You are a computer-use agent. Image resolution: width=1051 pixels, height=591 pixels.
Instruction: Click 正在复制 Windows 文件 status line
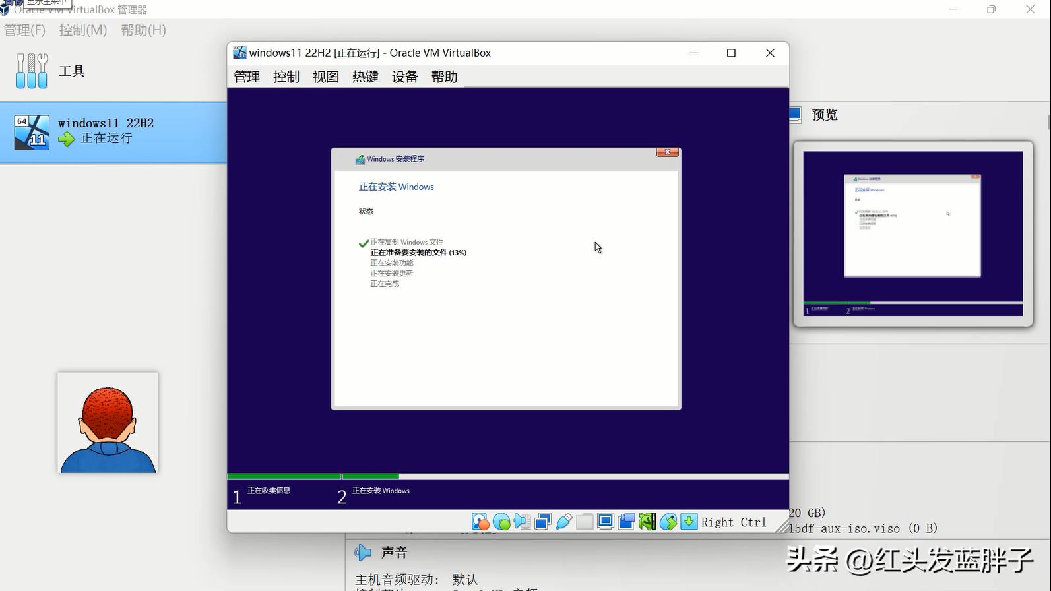[406, 242]
